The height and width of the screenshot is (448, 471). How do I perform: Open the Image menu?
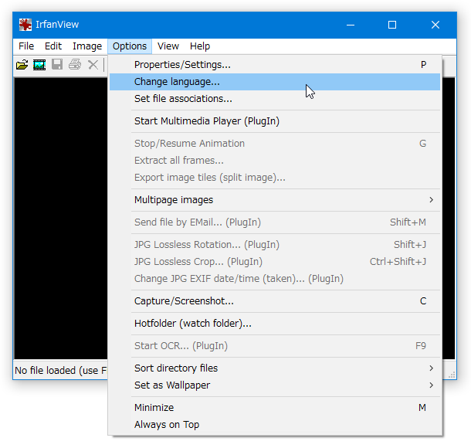(87, 46)
